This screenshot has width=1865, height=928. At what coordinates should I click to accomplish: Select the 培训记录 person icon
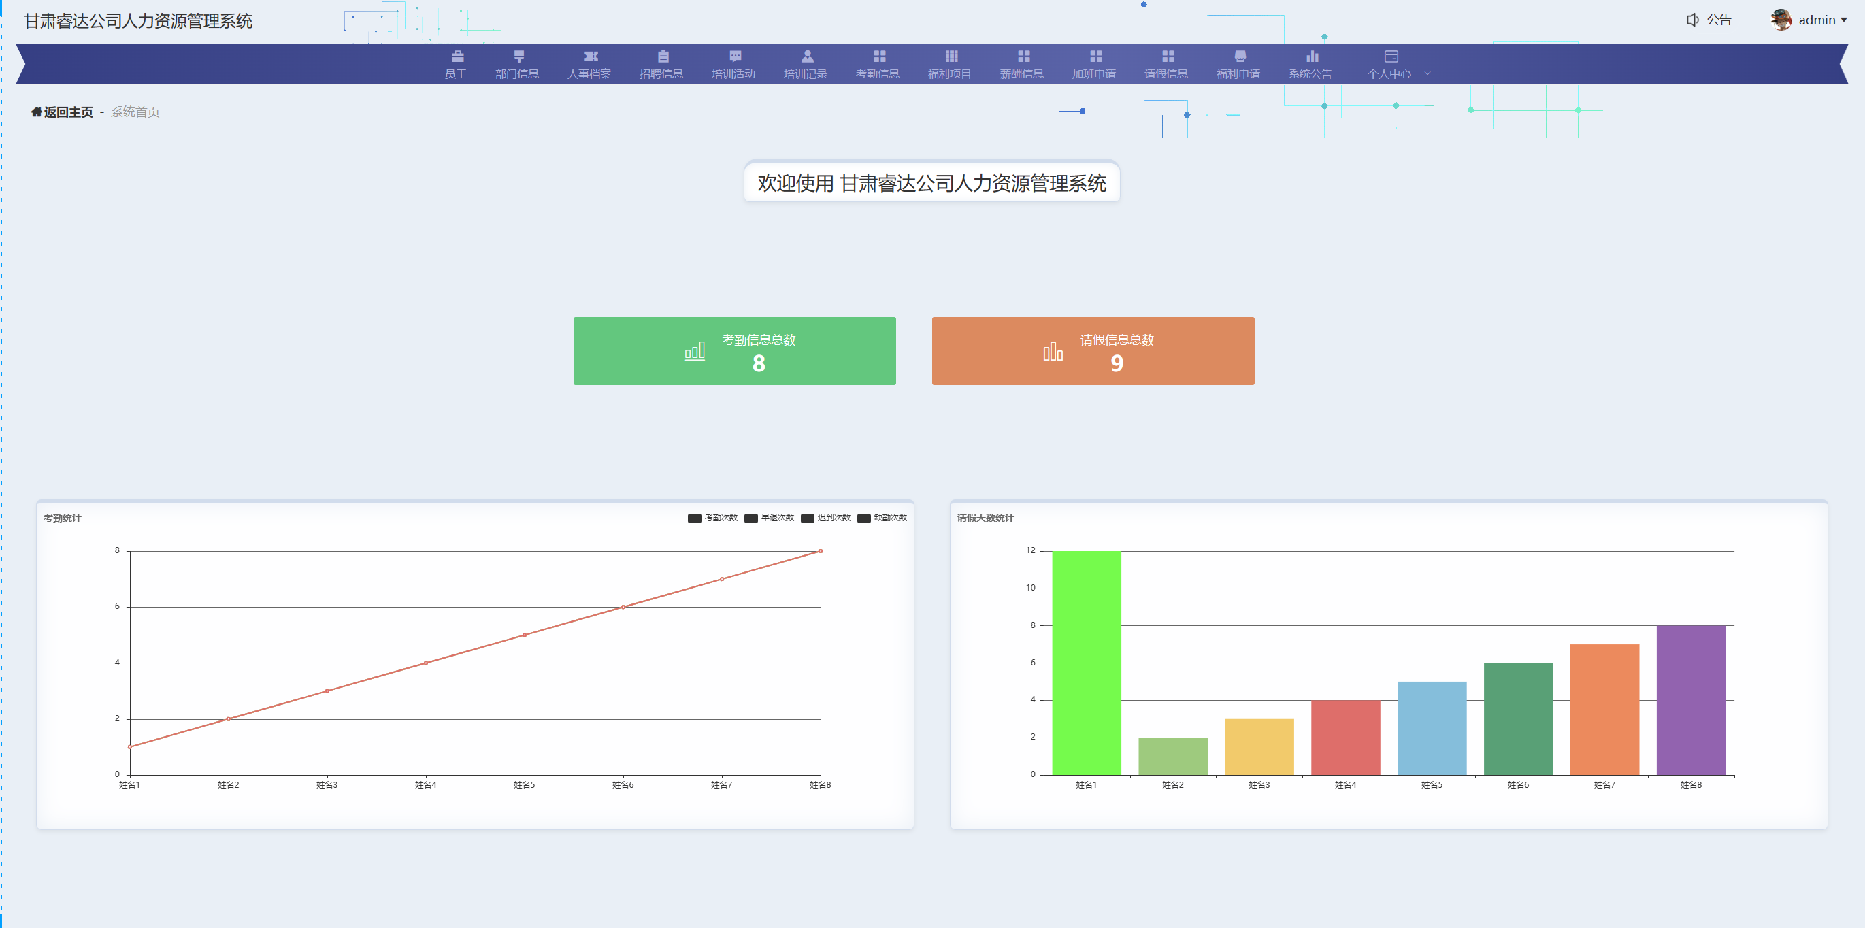[807, 56]
